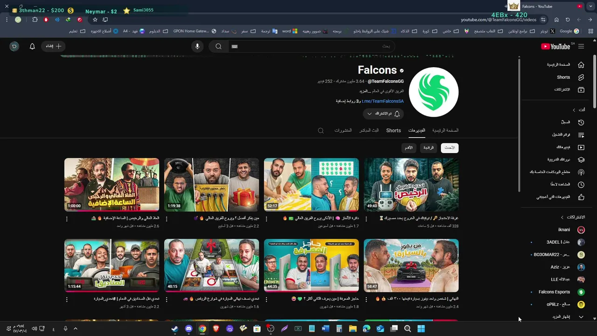The width and height of the screenshot is (597, 336).
Task: Open the 49:40 video thumbnail
Action: click(411, 185)
